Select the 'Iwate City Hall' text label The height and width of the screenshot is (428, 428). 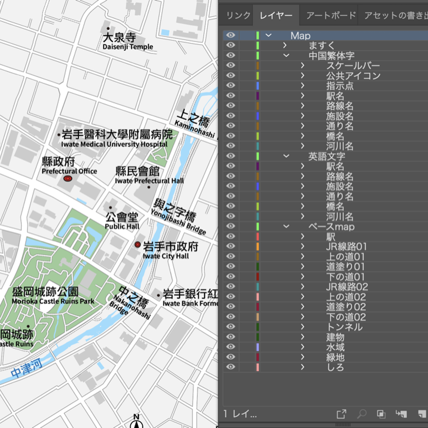[166, 256]
